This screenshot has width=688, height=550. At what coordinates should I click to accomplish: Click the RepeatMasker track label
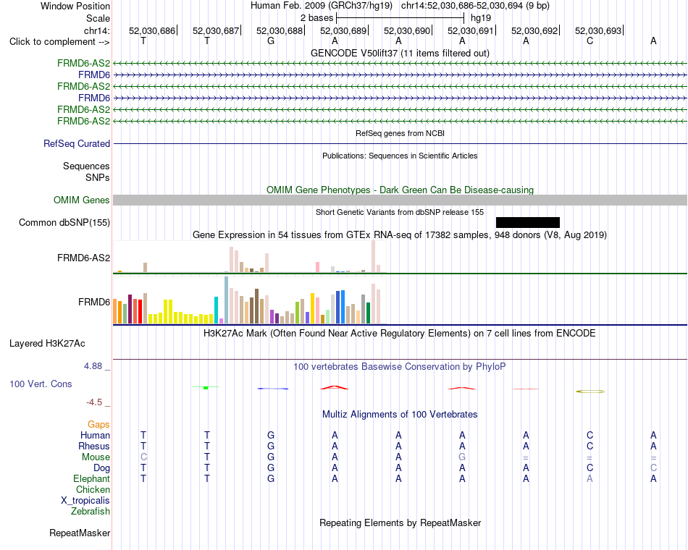[x=80, y=533]
